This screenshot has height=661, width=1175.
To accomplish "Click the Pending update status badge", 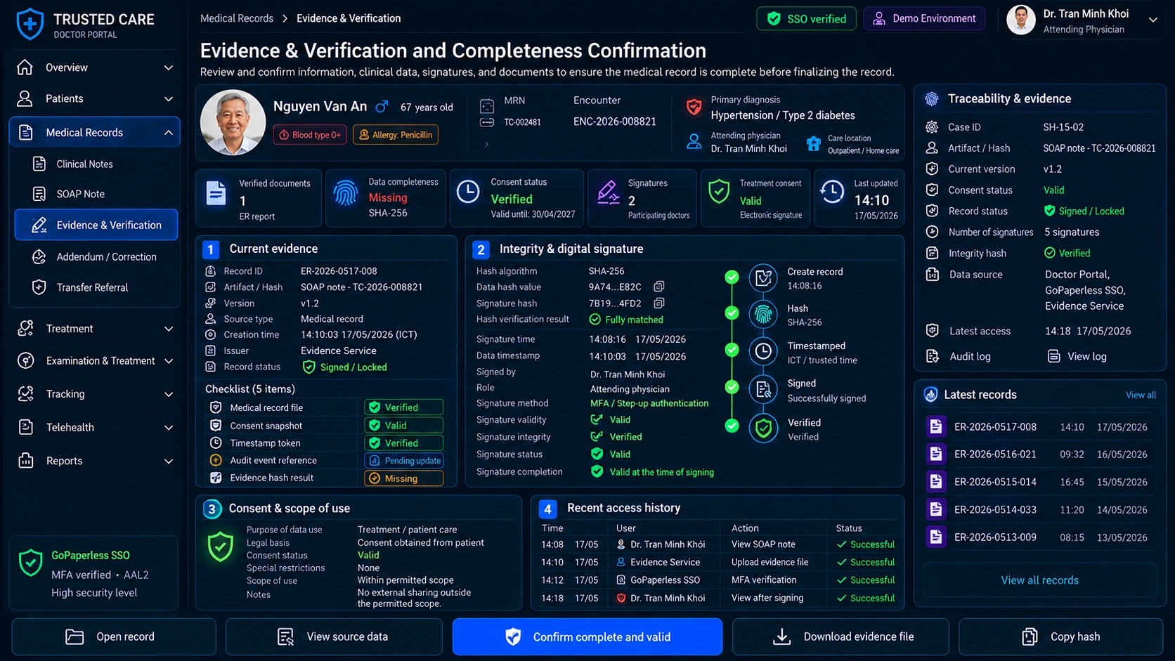I will (x=404, y=461).
